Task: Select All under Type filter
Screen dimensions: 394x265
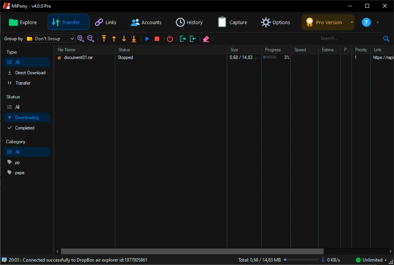Action: point(26,62)
